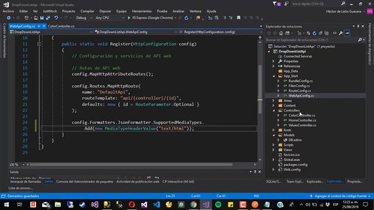Viewport: 374px width, 210px height.
Task: Open Spotify from the taskbar
Action: click(218, 205)
